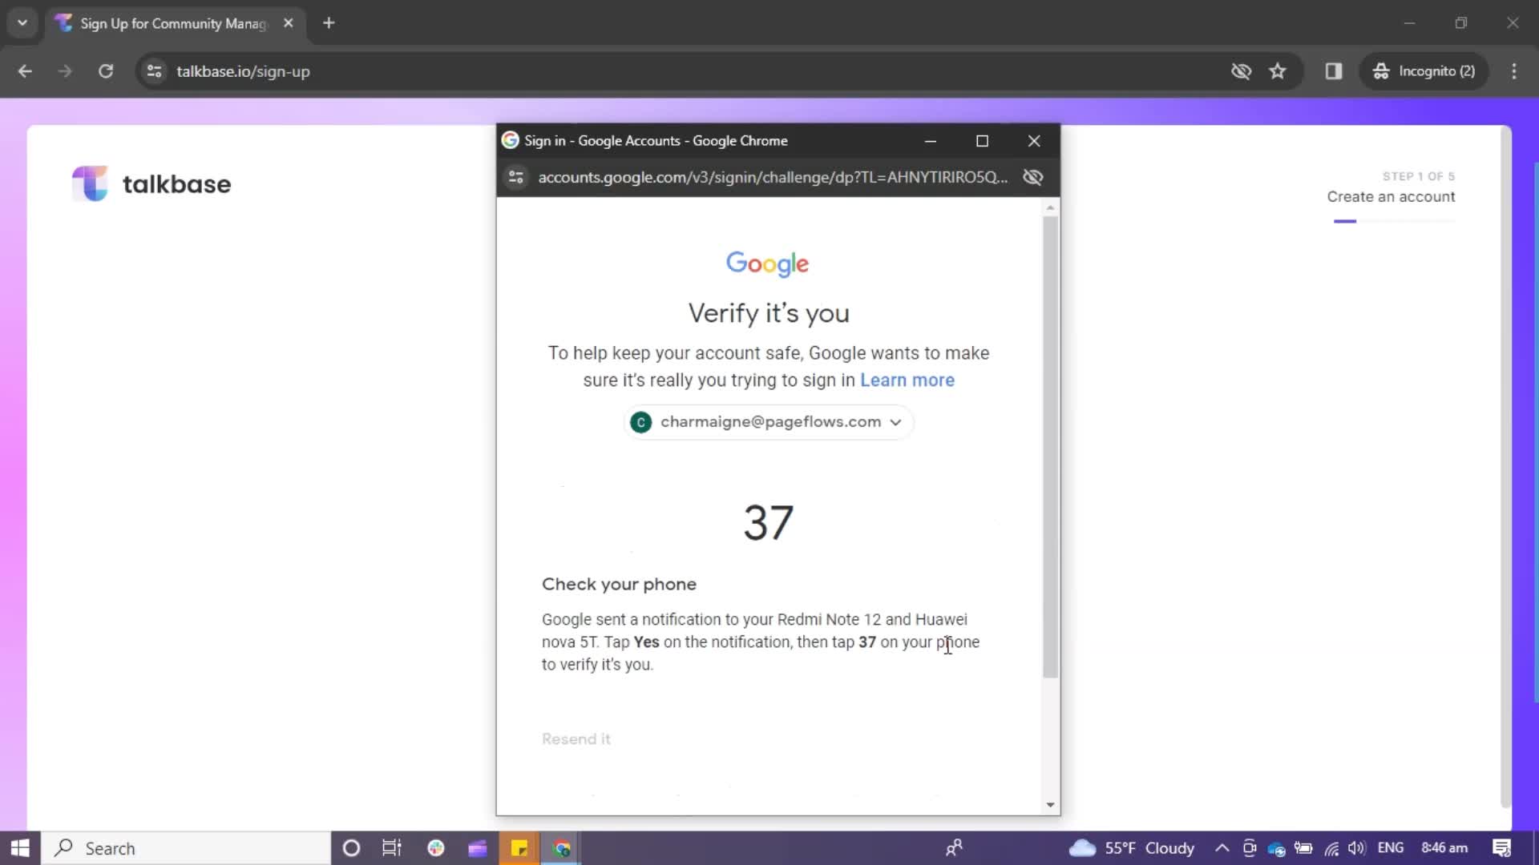Expand the charmaigne@pageflows.com account dropdown

click(898, 421)
